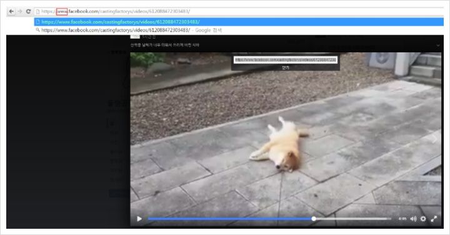The image size is (450, 235).
Task: Select the video URL popup text field
Action: click(286, 60)
